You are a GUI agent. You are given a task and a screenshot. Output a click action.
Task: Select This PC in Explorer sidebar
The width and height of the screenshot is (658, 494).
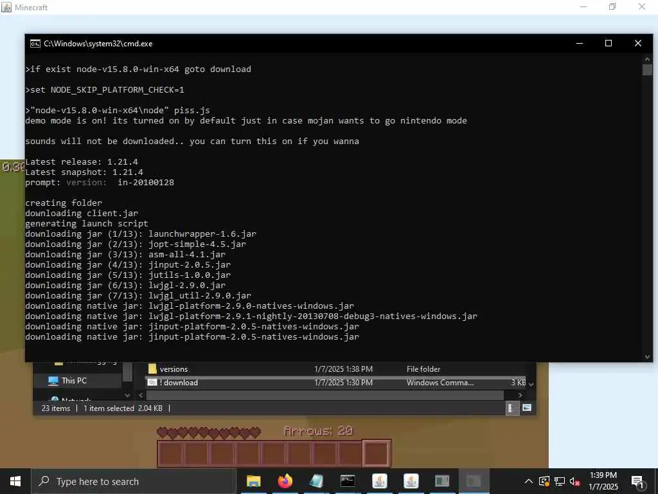(74, 381)
